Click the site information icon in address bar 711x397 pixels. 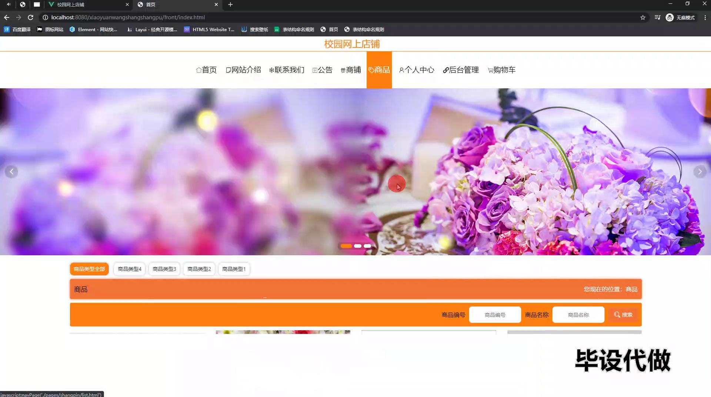click(x=45, y=17)
